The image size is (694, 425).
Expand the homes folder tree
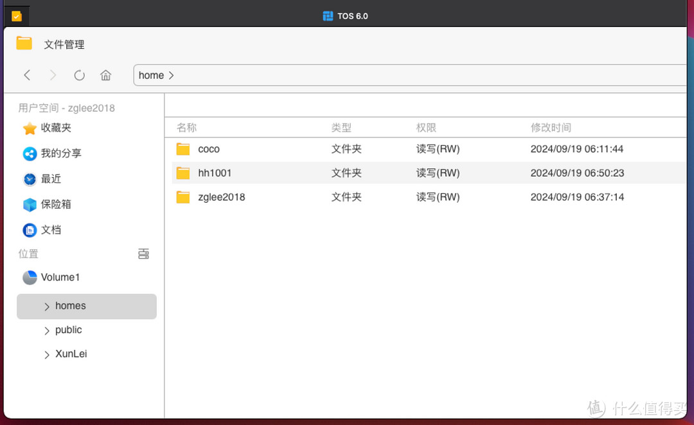[x=47, y=307]
